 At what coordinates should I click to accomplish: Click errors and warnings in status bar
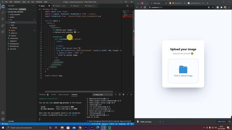click(x=5, y=124)
